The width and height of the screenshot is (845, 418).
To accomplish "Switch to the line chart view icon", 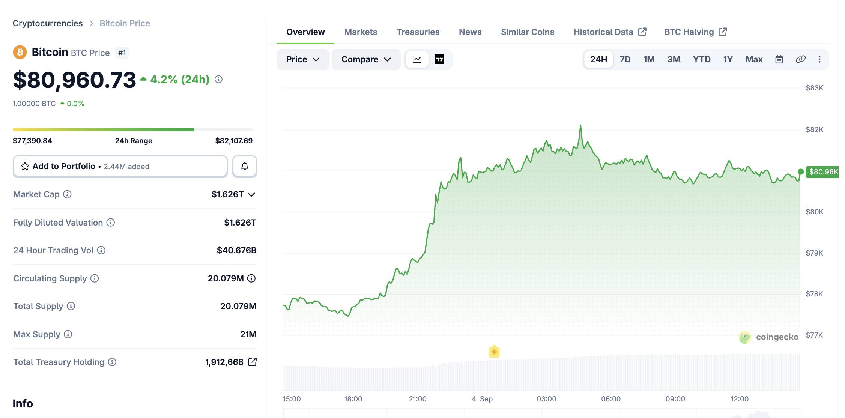I will pos(417,59).
